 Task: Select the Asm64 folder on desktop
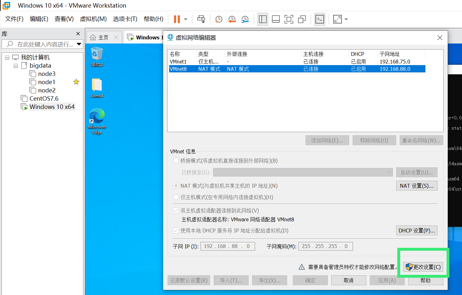tap(97, 88)
